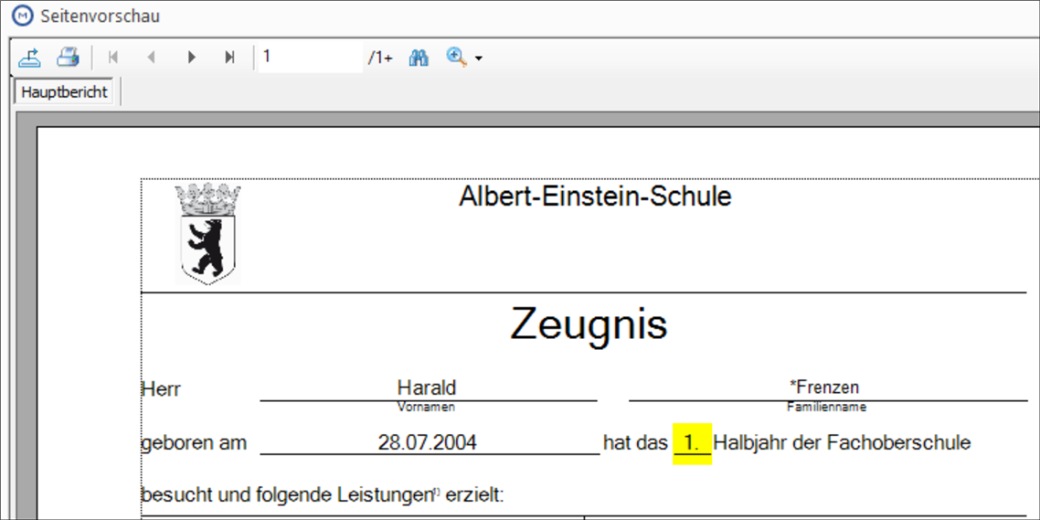Click the page number input field

coord(311,58)
